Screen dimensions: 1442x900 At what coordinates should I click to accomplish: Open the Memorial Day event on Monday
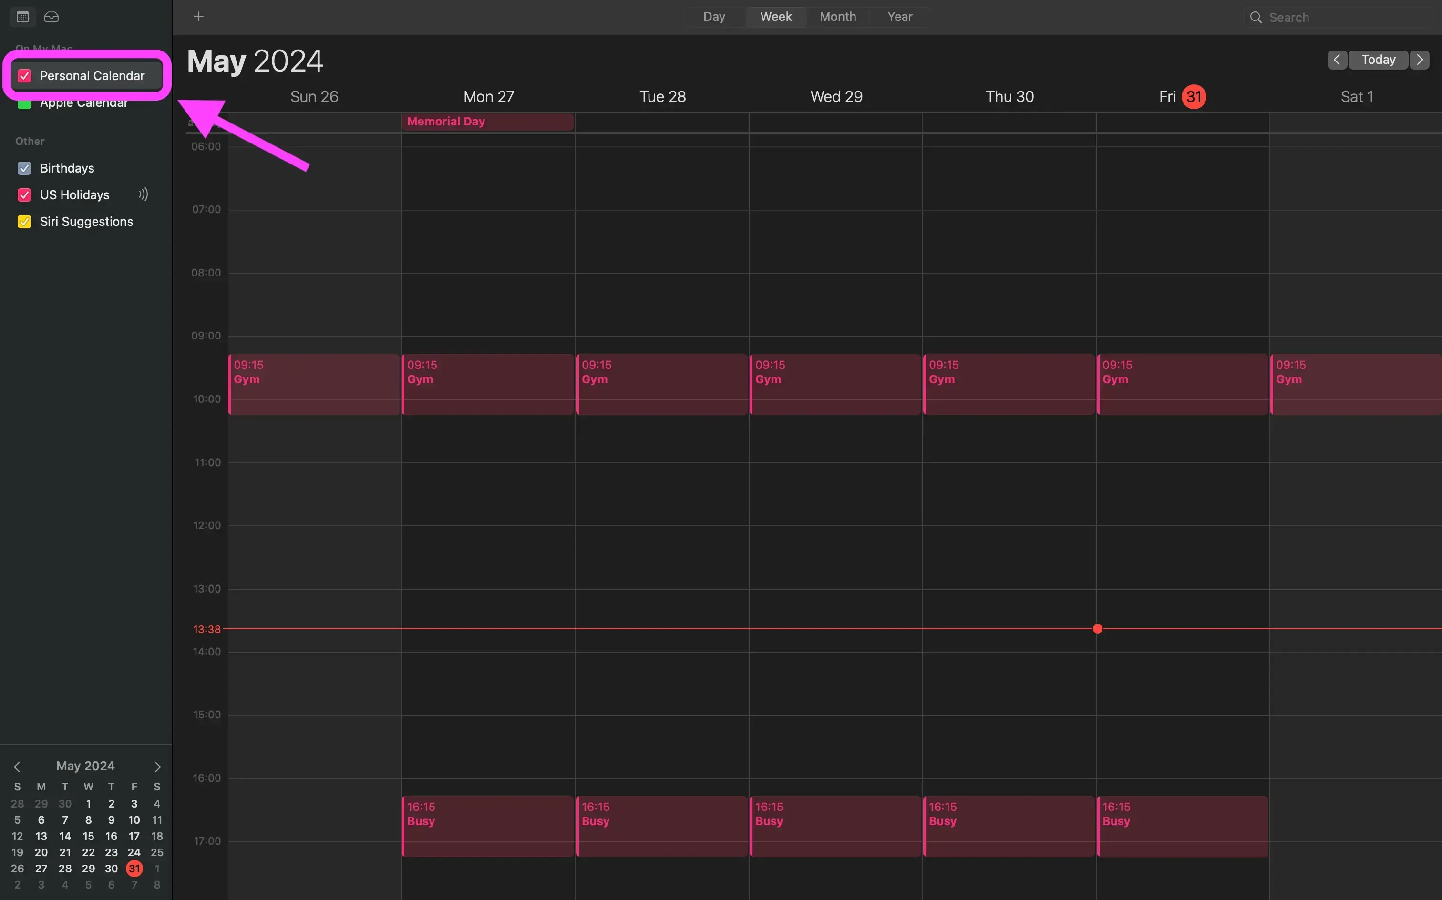(488, 121)
